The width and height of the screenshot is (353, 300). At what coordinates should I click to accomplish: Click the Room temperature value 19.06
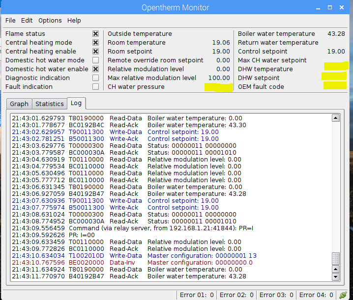(221, 43)
